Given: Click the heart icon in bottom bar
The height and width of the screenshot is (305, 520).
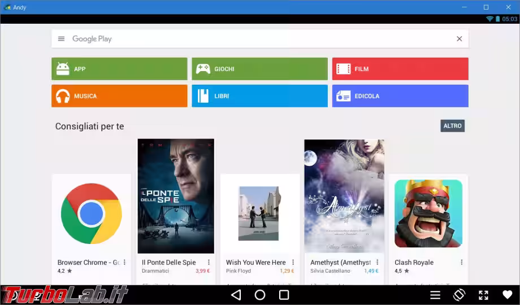Looking at the screenshot, I should pyautogui.click(x=508, y=295).
